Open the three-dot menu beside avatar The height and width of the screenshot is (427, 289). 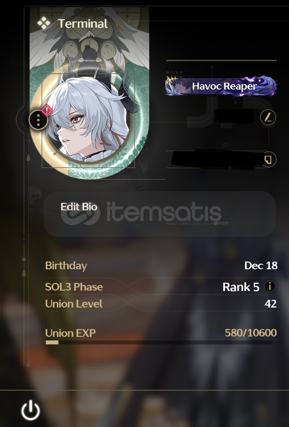[x=38, y=120]
